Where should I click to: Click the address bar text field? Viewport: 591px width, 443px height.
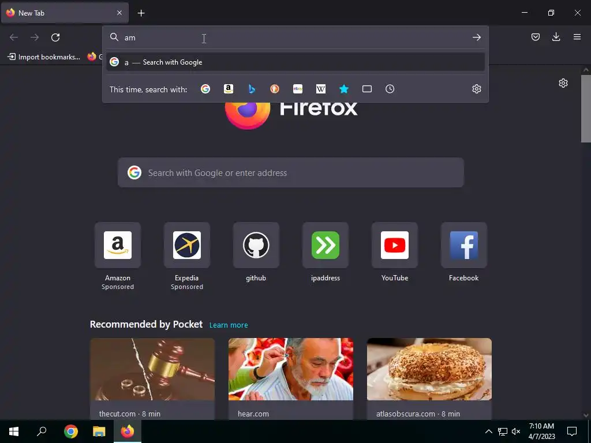pos(296,37)
